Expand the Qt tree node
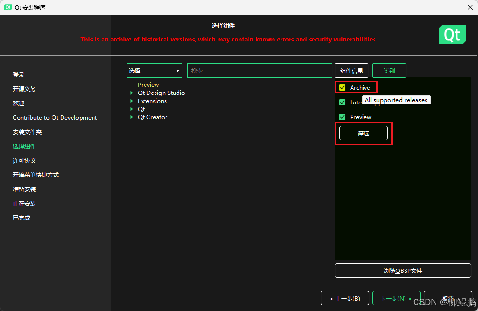 tap(131, 109)
